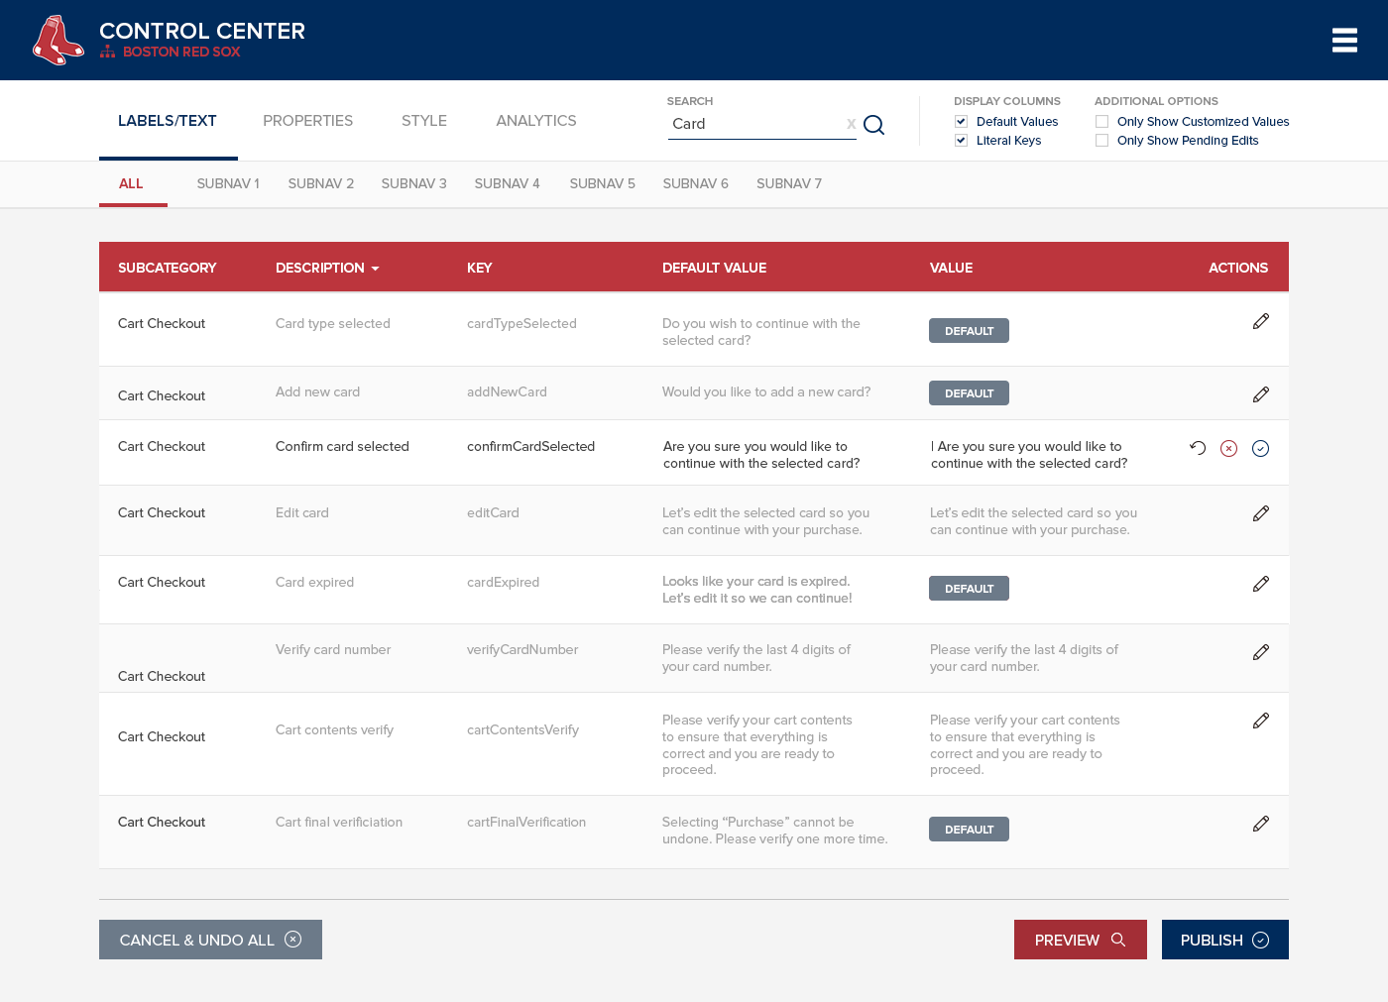
Task: Select the Subnav 2 tab
Action: (x=321, y=183)
